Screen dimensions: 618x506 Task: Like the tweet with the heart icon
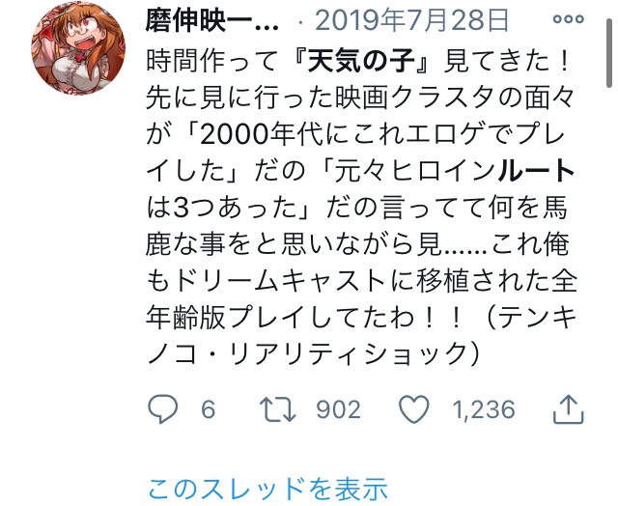[x=414, y=409]
